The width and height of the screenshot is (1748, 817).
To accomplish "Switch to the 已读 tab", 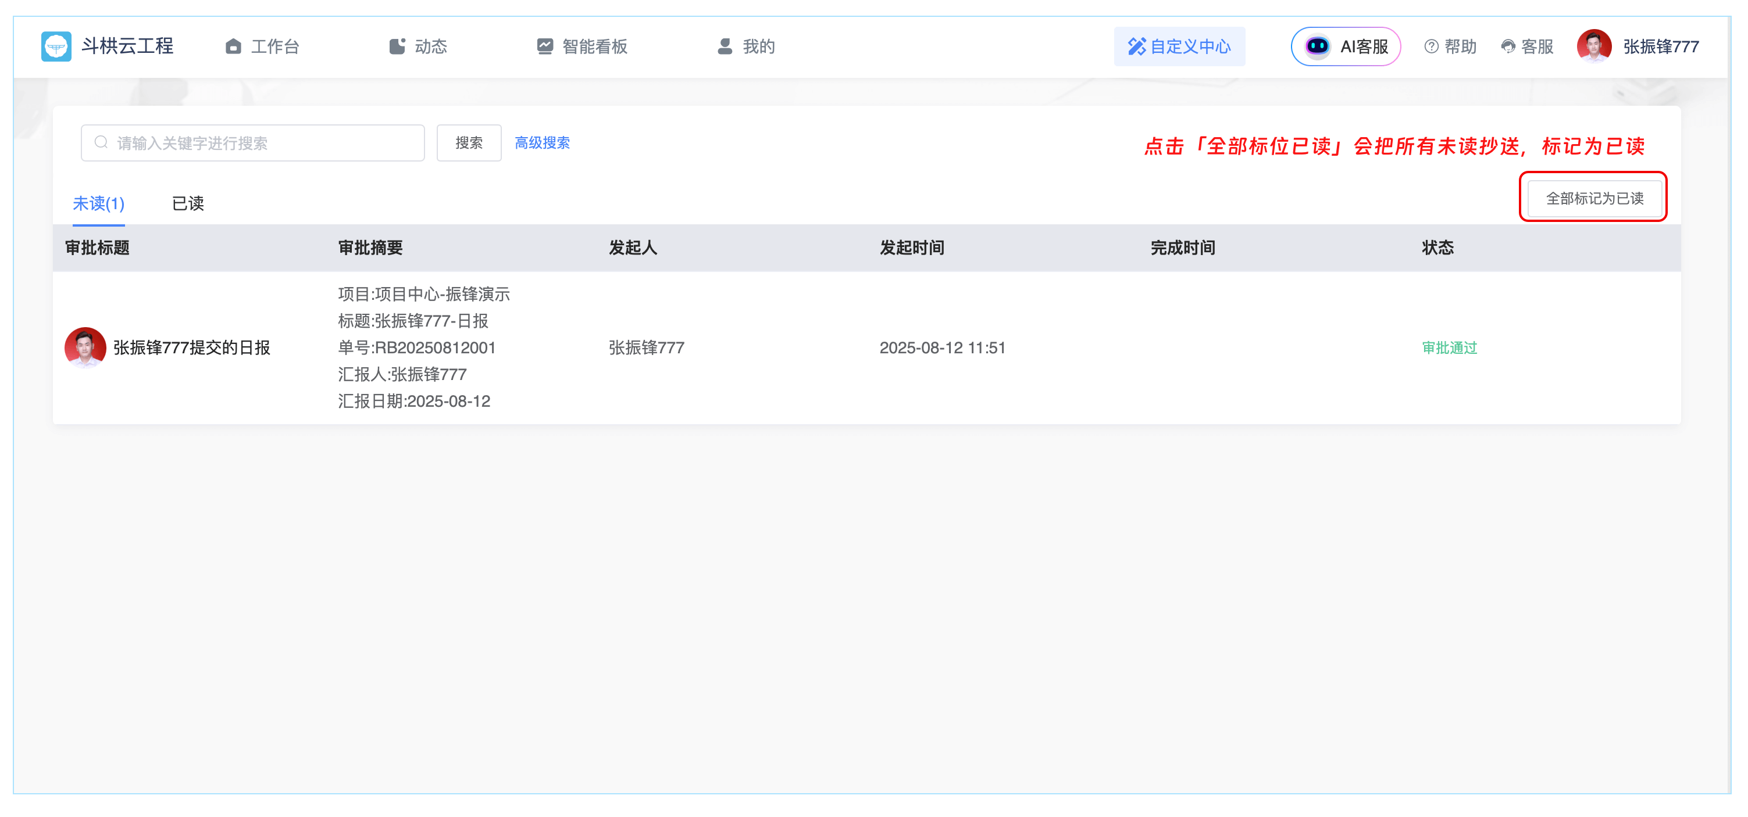I will click(188, 203).
